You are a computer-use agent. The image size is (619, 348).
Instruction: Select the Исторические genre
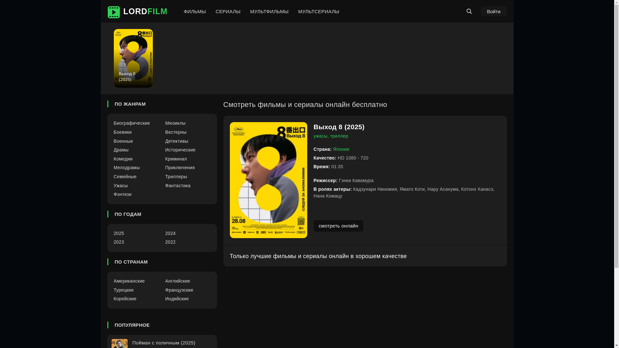click(x=180, y=150)
